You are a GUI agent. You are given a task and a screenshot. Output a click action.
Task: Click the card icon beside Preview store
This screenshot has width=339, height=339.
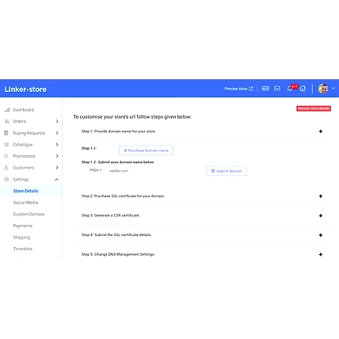point(265,89)
